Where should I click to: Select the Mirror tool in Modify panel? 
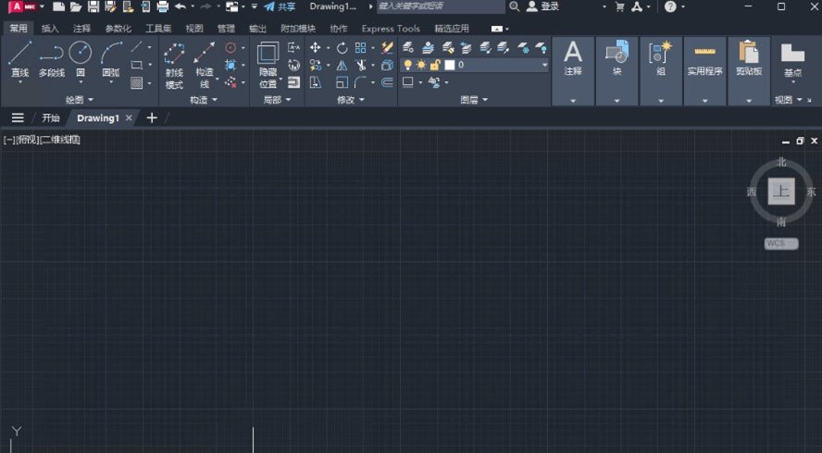click(x=342, y=65)
